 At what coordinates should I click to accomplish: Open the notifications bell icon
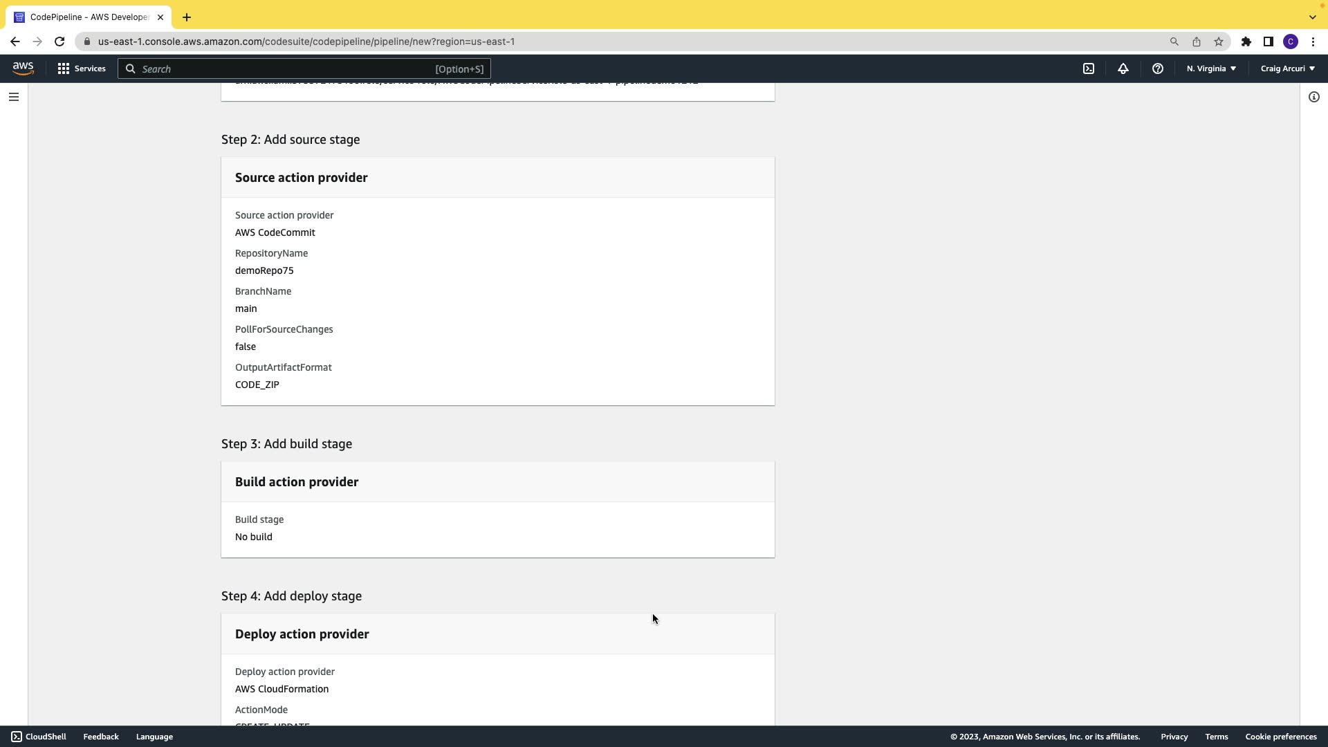coord(1123,68)
